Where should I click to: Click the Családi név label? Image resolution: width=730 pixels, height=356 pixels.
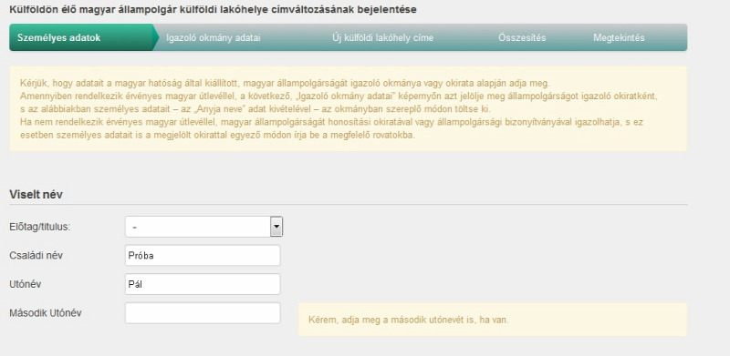pyautogui.click(x=36, y=256)
